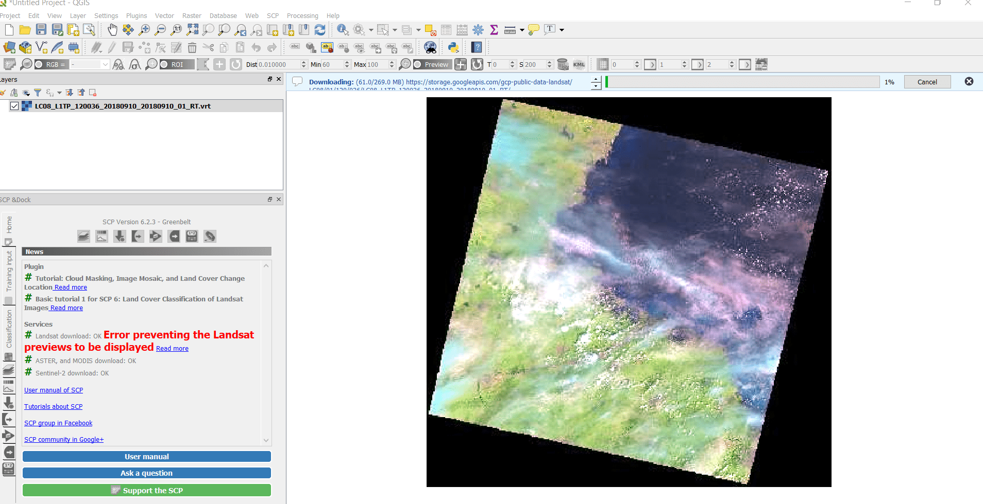Viewport: 983px width, 504px height.
Task: Enable the Preview radio button
Action: (x=417, y=64)
